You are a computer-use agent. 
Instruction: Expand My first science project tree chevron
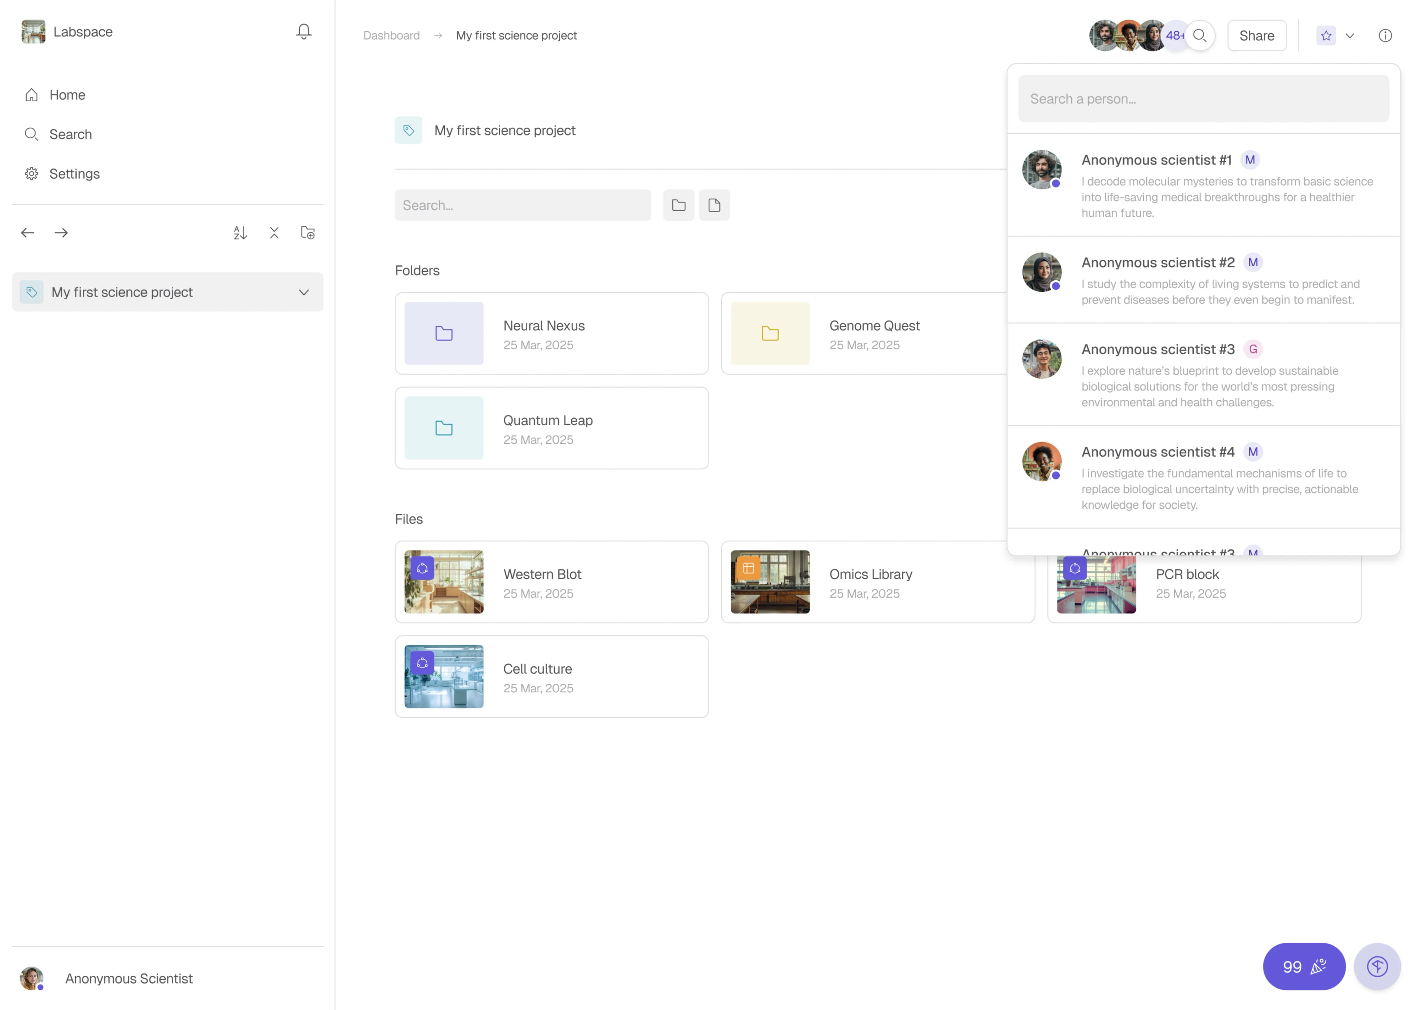(303, 292)
